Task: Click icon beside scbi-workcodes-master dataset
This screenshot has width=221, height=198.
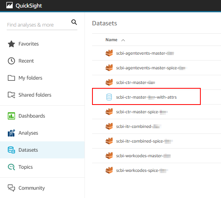Action: tap(109, 156)
